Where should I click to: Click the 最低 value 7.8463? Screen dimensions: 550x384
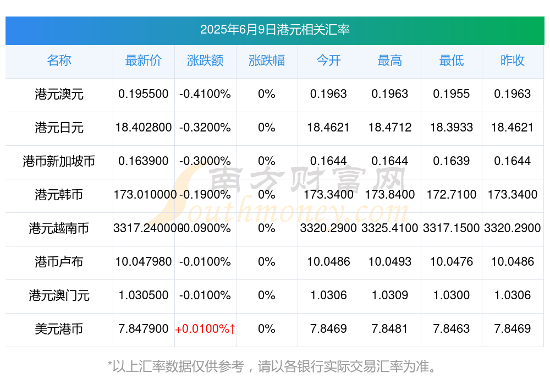coord(452,328)
